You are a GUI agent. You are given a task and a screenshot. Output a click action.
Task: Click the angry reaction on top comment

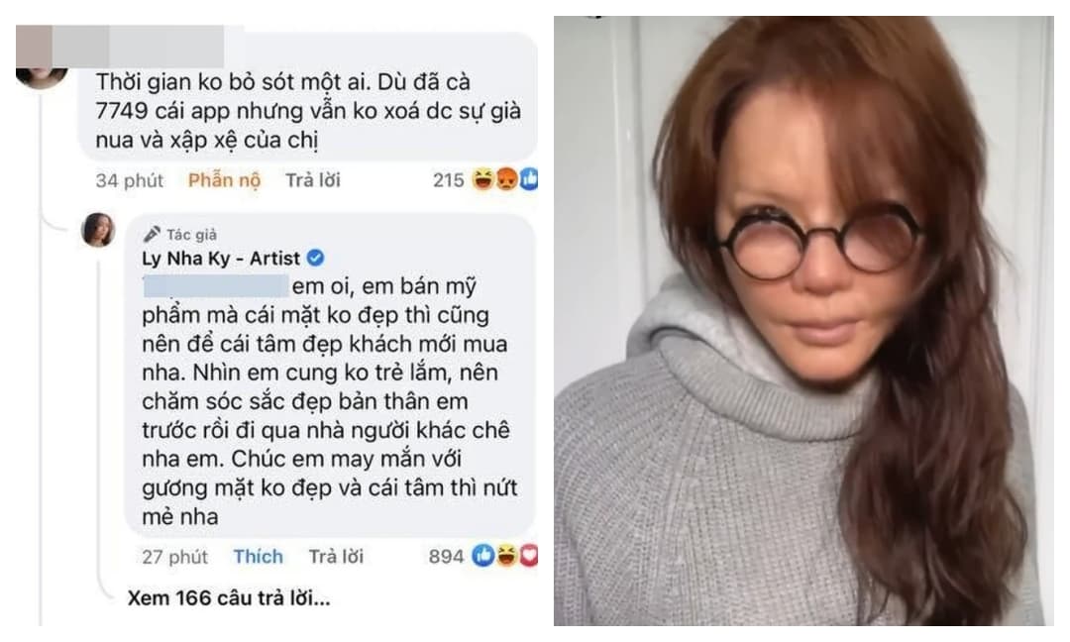[x=505, y=180]
